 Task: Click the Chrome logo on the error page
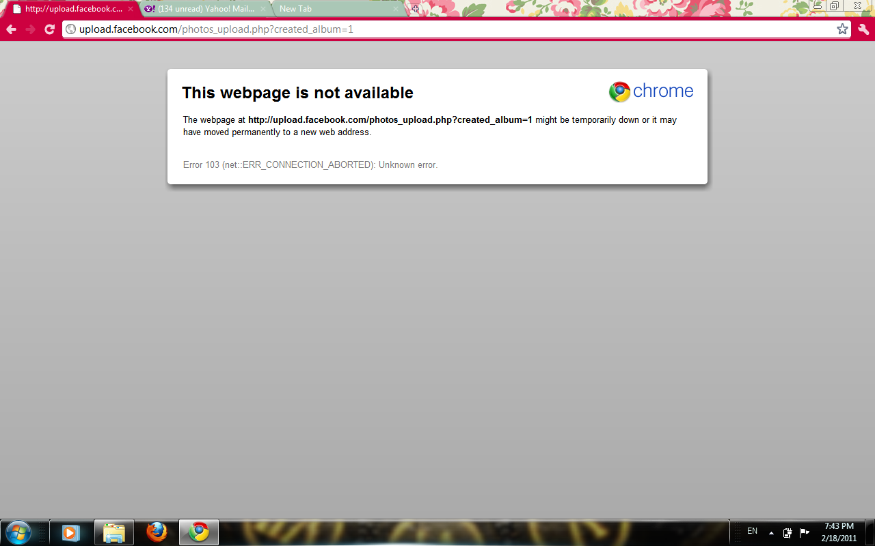point(651,91)
